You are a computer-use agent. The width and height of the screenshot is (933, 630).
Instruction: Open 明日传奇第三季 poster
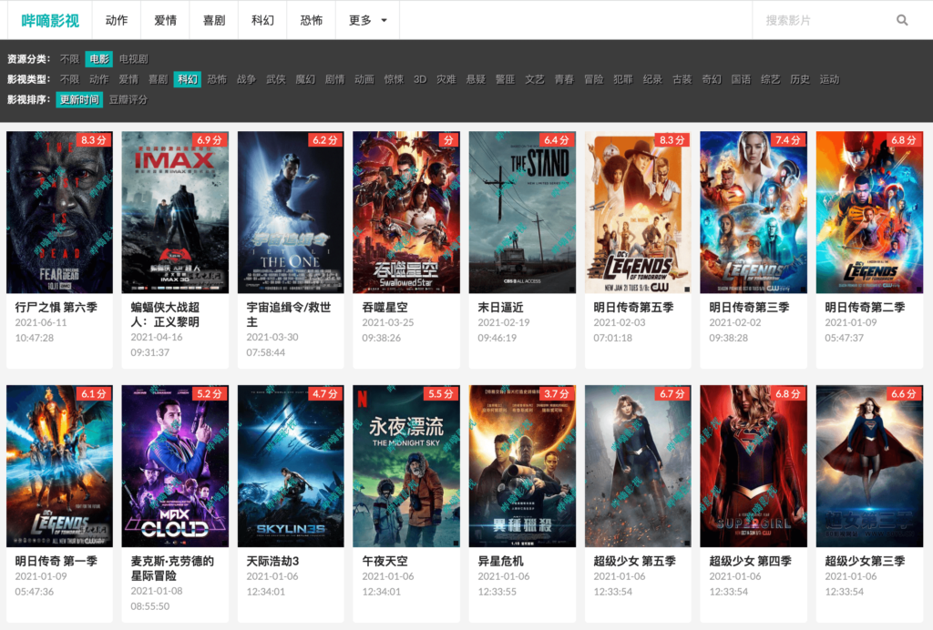point(754,212)
